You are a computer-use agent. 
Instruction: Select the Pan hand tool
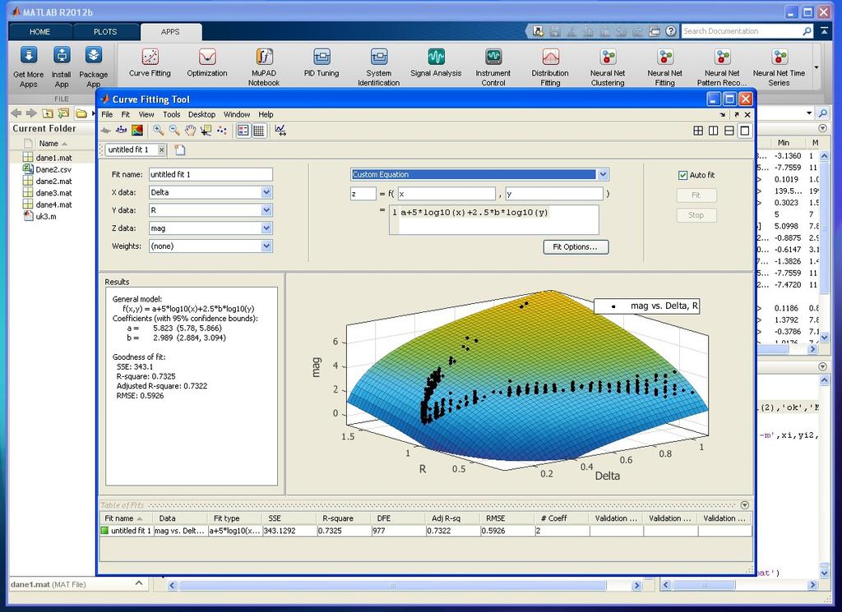tap(190, 130)
